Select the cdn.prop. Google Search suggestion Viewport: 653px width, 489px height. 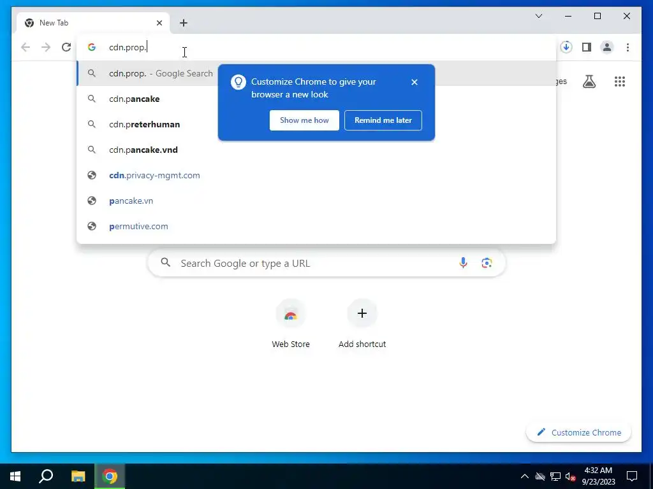[x=316, y=73]
